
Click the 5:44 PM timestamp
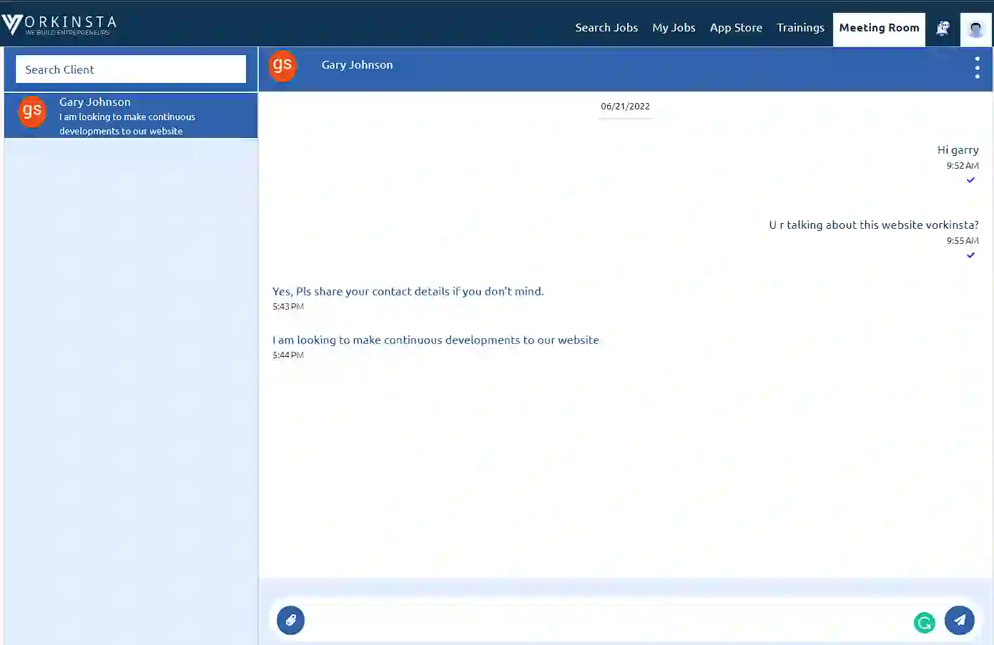click(288, 355)
